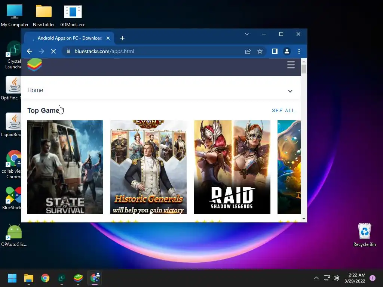Open clock and date panel
The width and height of the screenshot is (383, 287).
pos(355,278)
